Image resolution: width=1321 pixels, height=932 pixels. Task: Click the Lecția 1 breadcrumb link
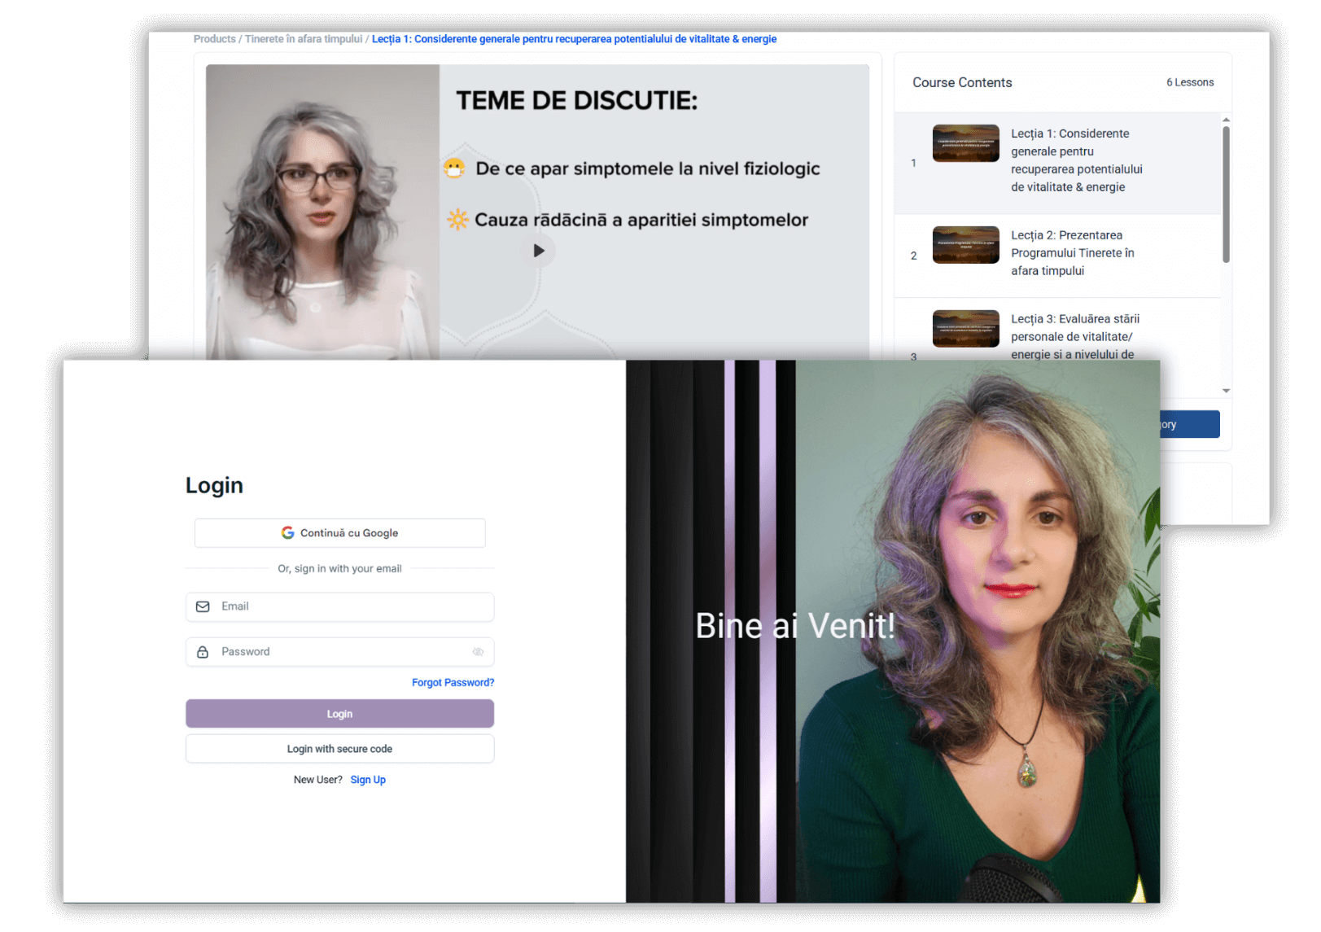[x=574, y=39]
